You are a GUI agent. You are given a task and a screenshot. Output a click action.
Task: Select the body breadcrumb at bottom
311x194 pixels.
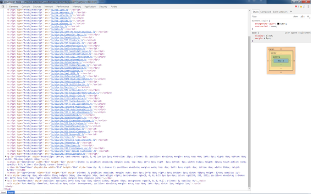click(11, 193)
